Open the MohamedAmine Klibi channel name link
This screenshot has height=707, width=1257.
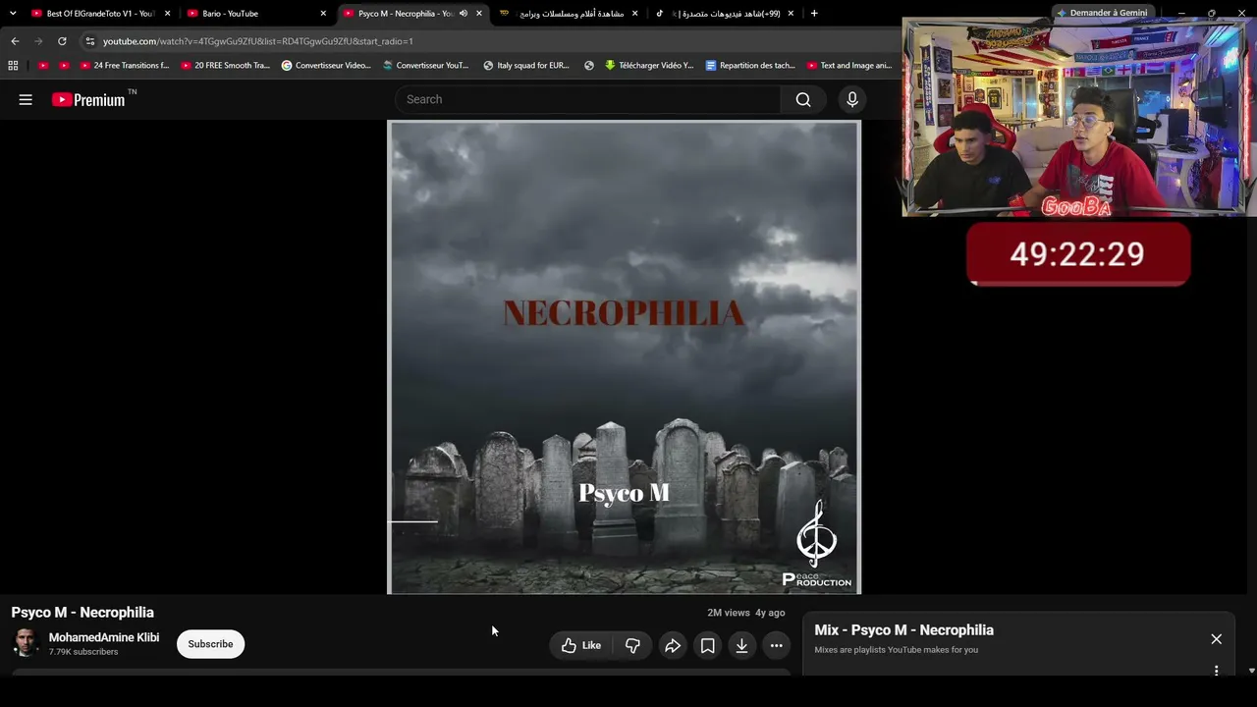pyautogui.click(x=104, y=637)
